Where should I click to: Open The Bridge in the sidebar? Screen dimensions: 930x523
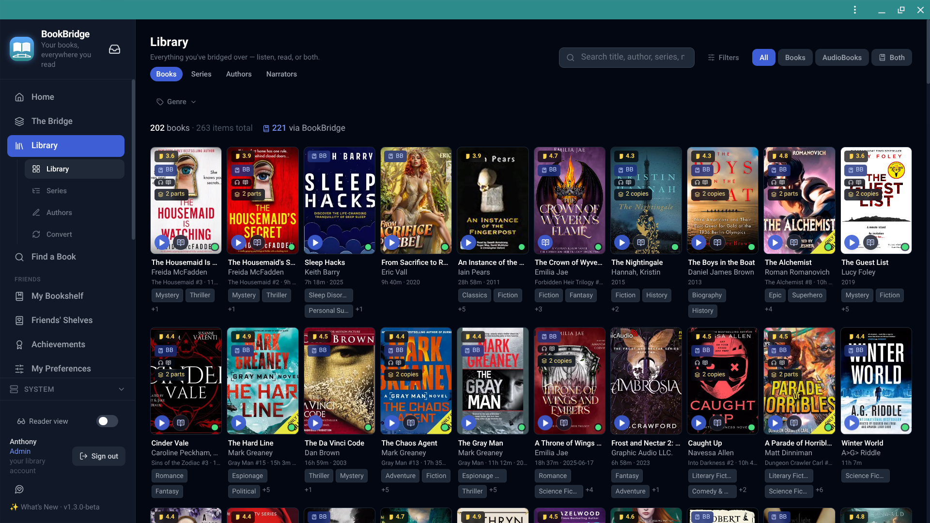click(x=66, y=121)
